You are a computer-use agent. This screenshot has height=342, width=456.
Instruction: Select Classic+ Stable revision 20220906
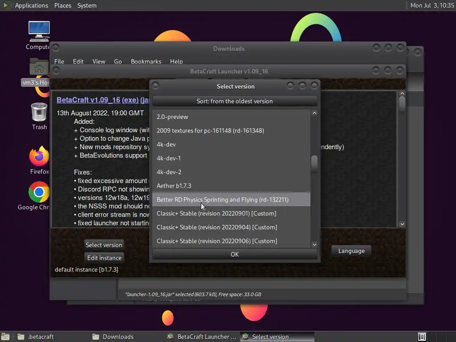pyautogui.click(x=231, y=241)
